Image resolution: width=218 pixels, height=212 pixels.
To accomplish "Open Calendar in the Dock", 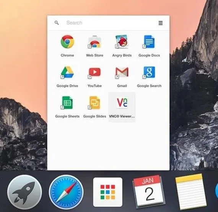I will [148, 192].
